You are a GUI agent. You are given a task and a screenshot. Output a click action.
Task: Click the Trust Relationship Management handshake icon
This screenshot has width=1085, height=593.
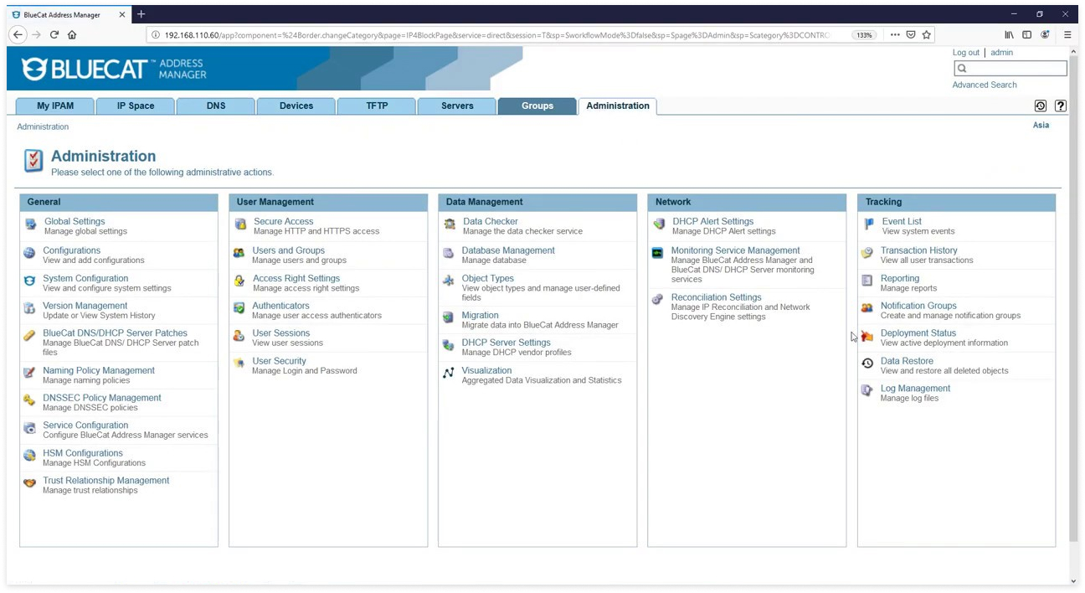30,483
